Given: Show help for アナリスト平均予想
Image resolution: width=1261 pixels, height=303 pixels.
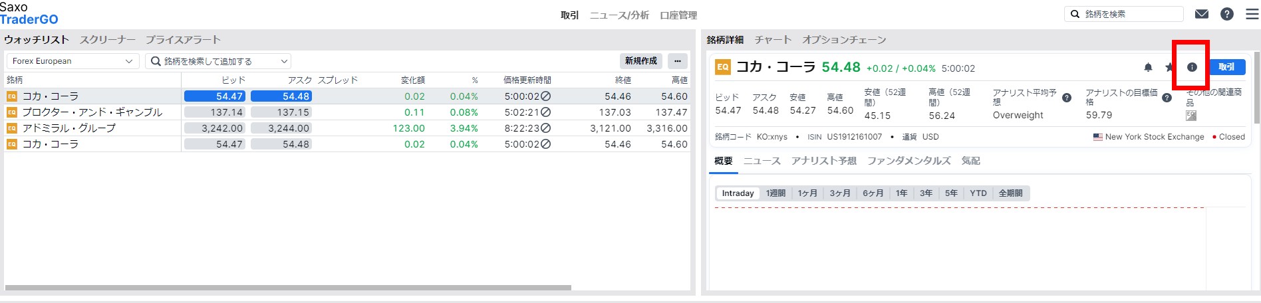Looking at the screenshot, I should coord(1067,98).
